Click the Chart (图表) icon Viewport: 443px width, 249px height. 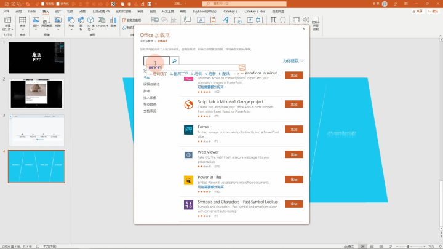pos(113,20)
